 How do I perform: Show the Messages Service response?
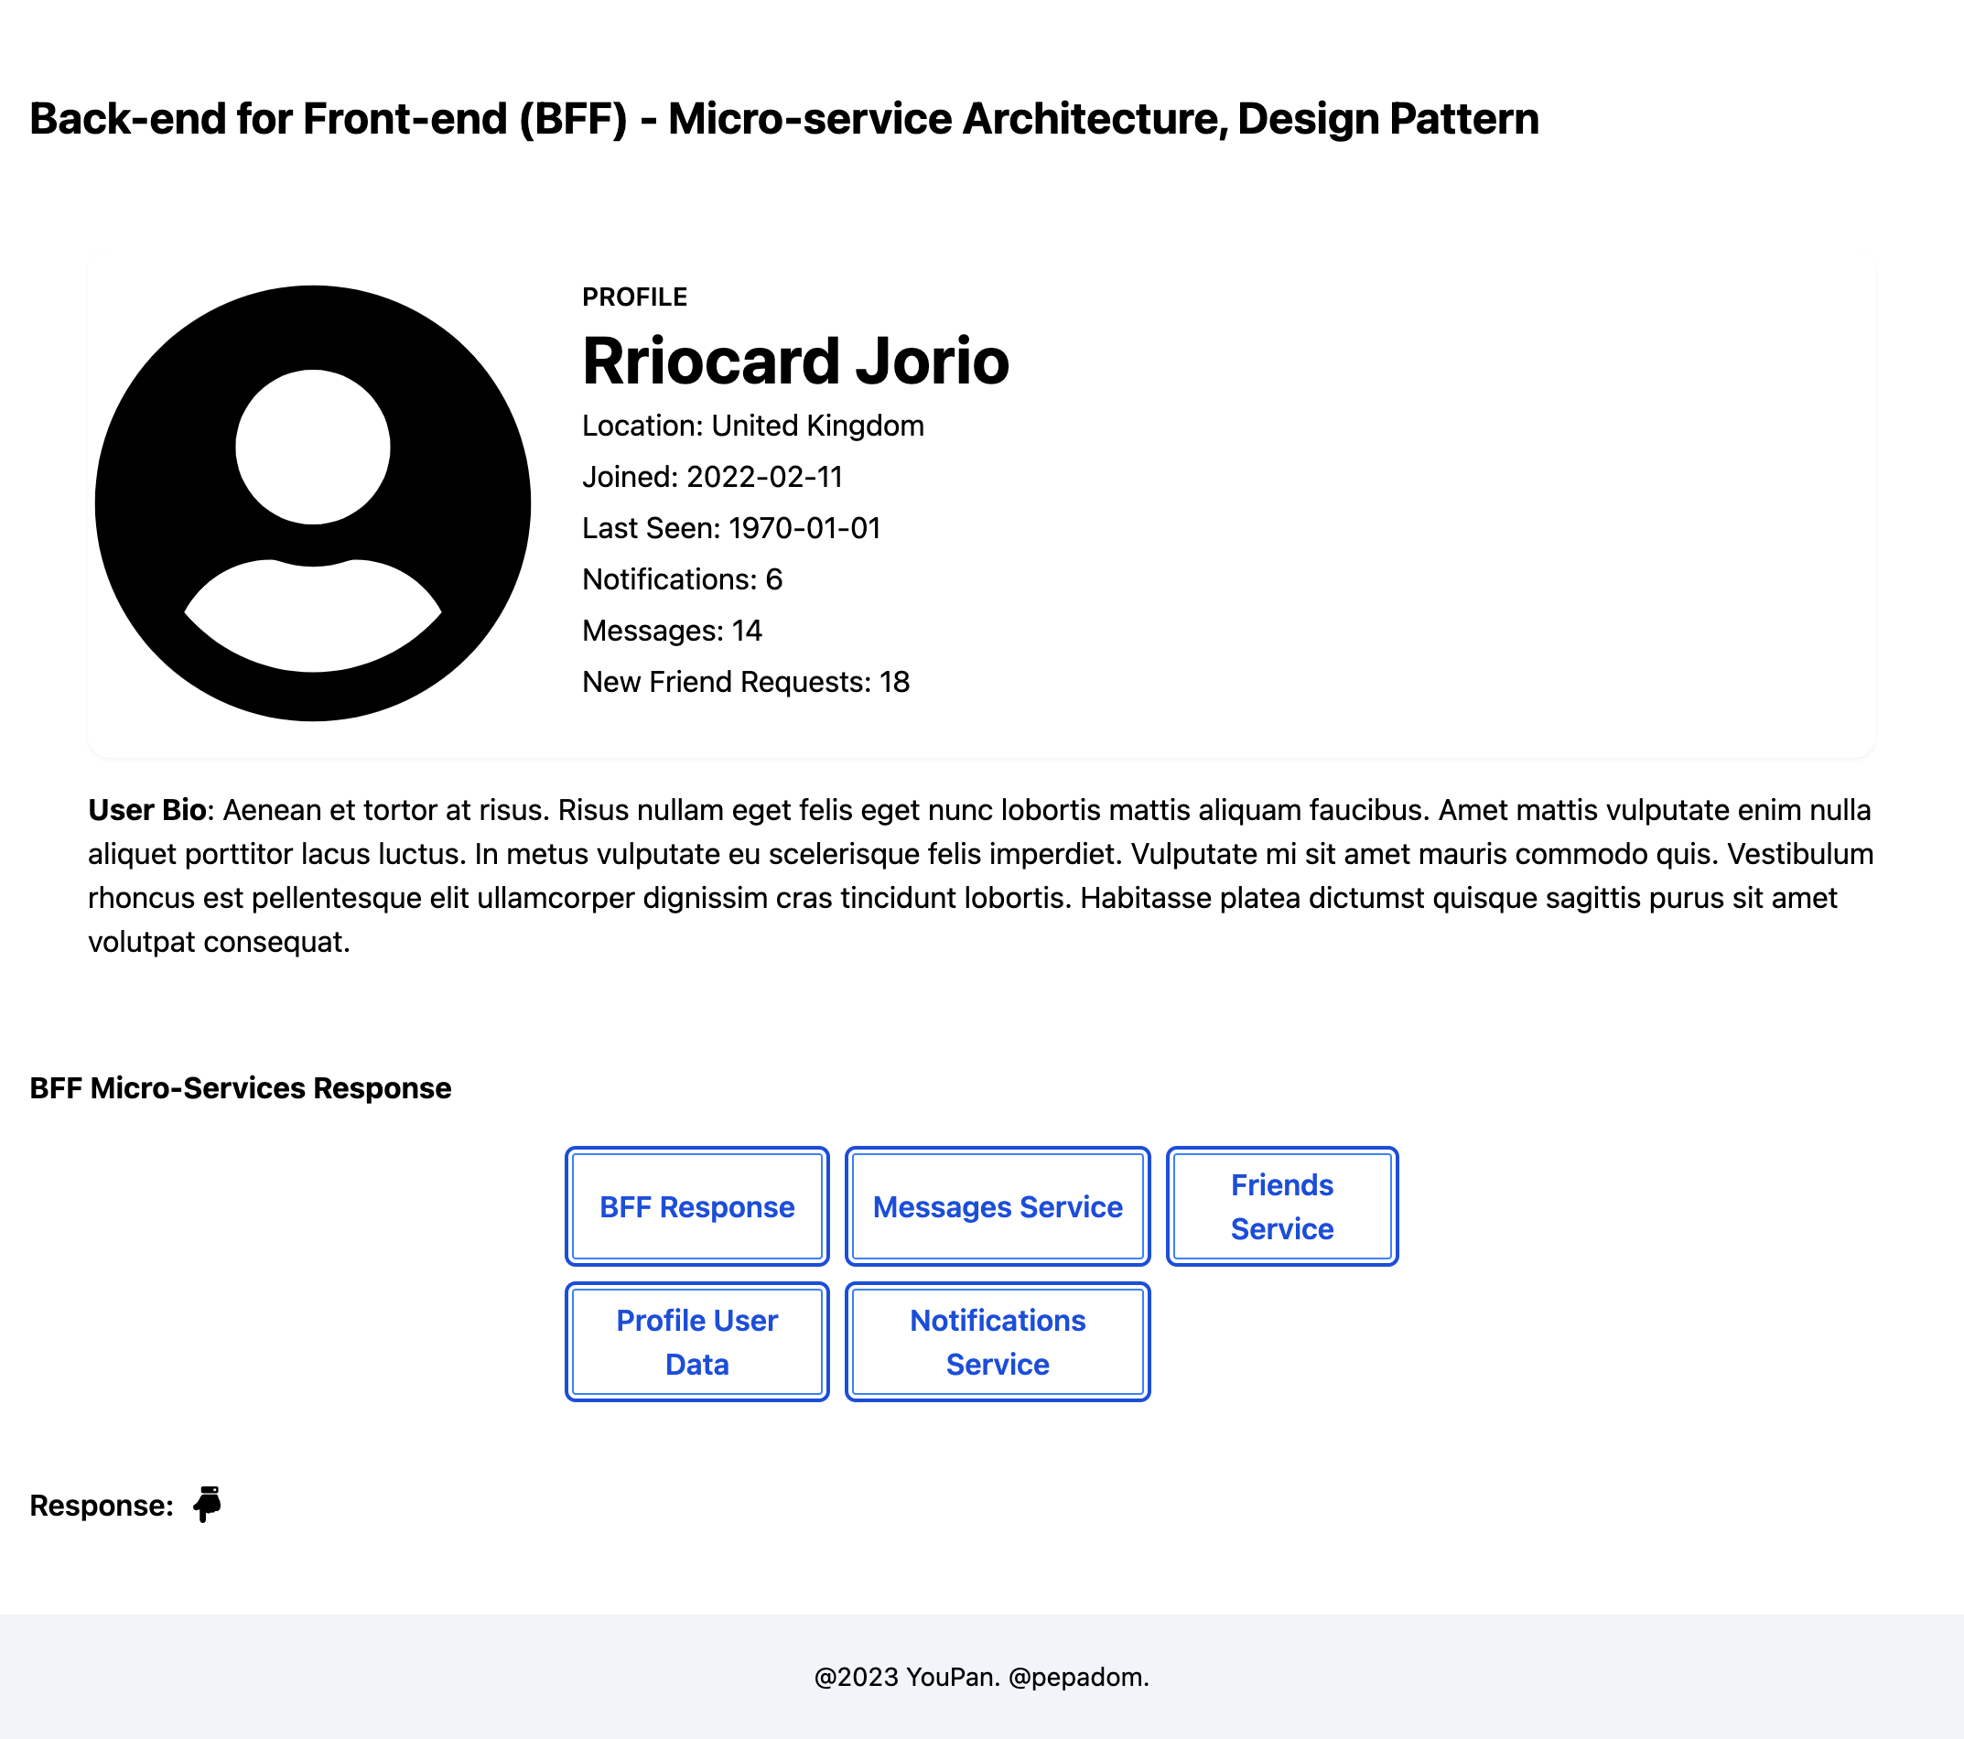click(x=998, y=1206)
